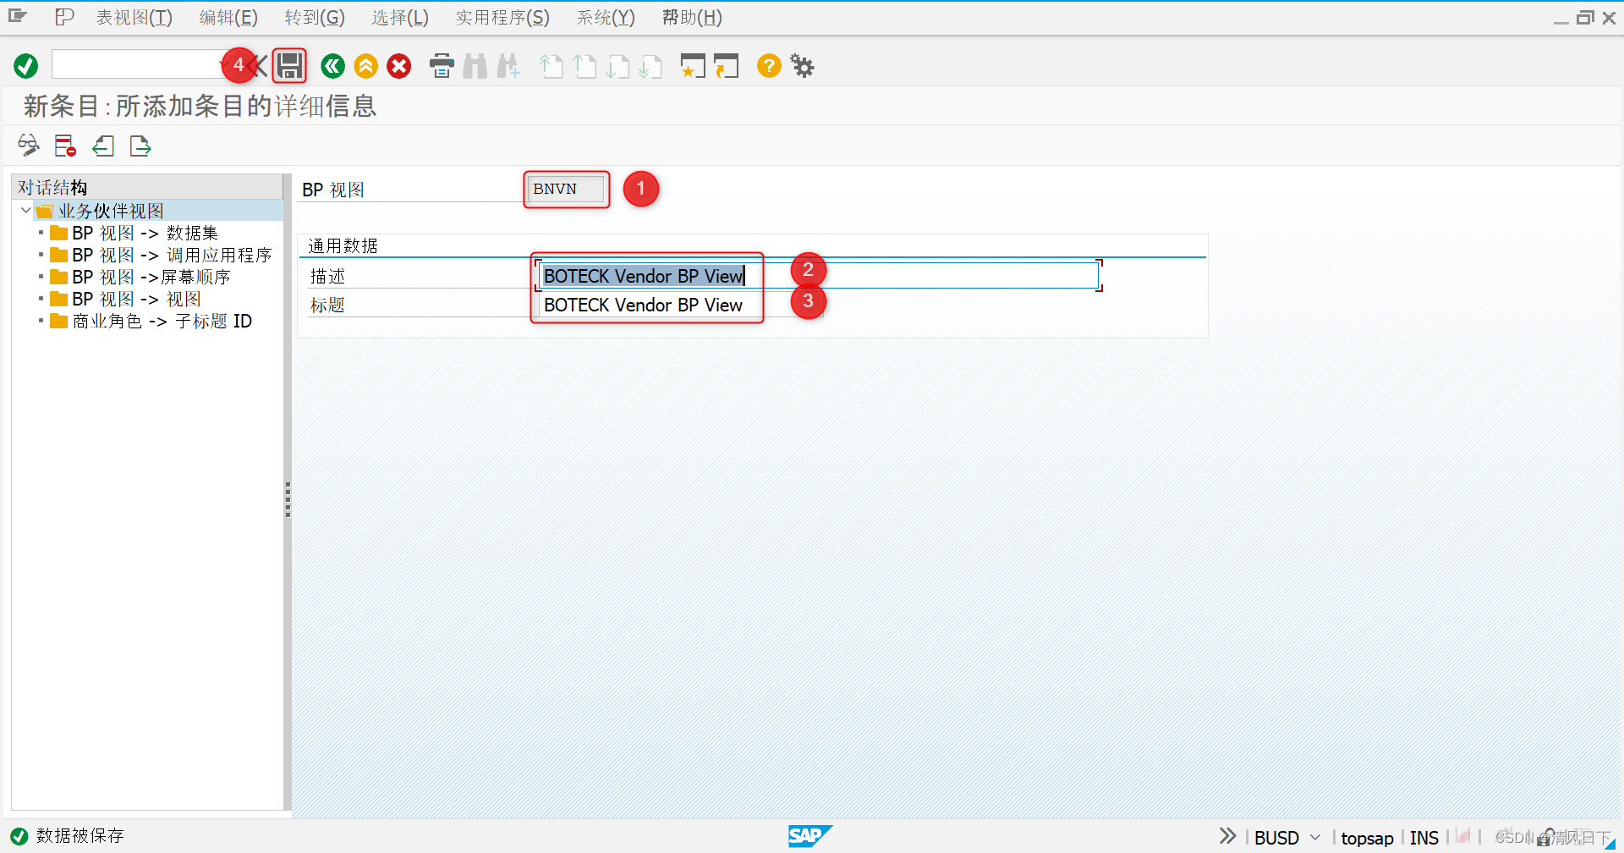Click the green status checkmark icon
The width and height of the screenshot is (1624, 853).
(19, 836)
